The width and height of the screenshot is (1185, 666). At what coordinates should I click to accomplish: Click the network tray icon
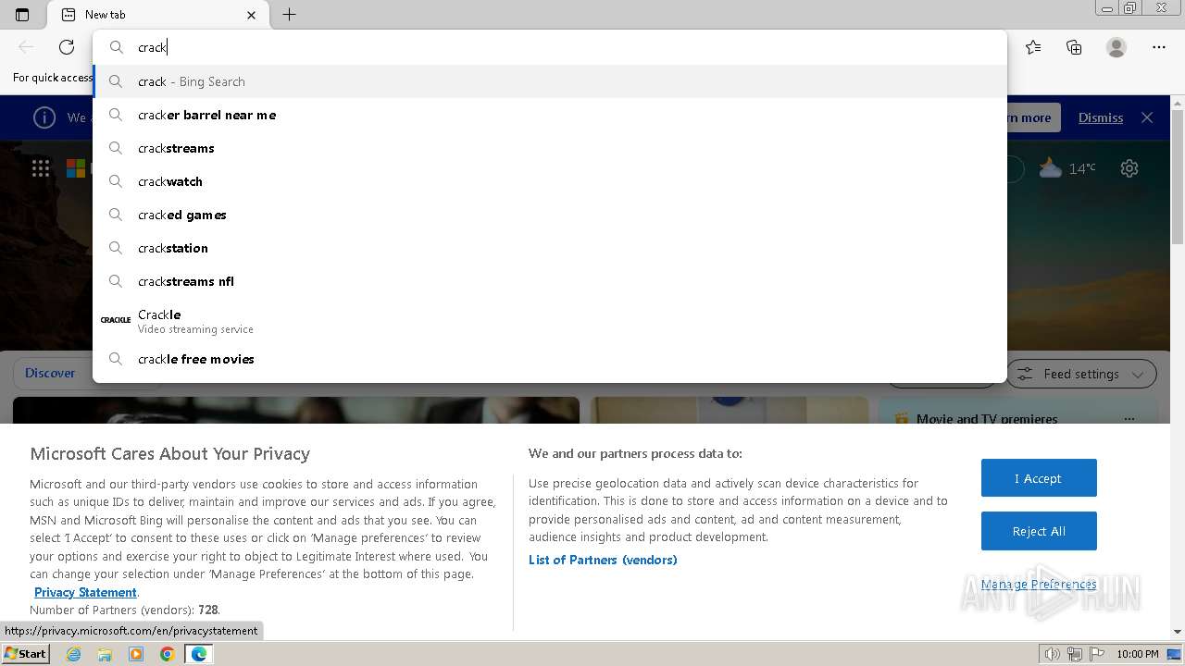[1074, 654]
